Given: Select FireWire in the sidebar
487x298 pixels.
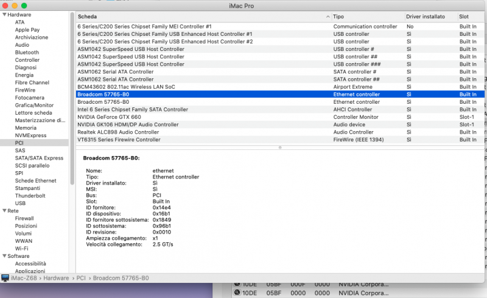Looking at the screenshot, I should coord(25,90).
